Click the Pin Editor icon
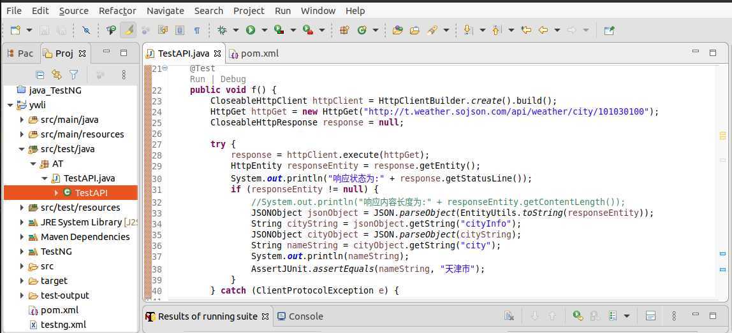The image size is (732, 333). coord(609,31)
